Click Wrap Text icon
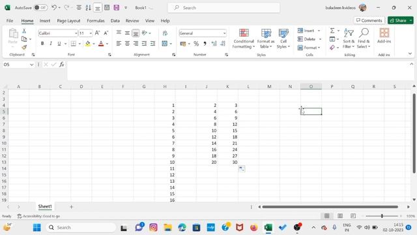Image resolution: width=417 pixels, height=235 pixels. click(165, 33)
